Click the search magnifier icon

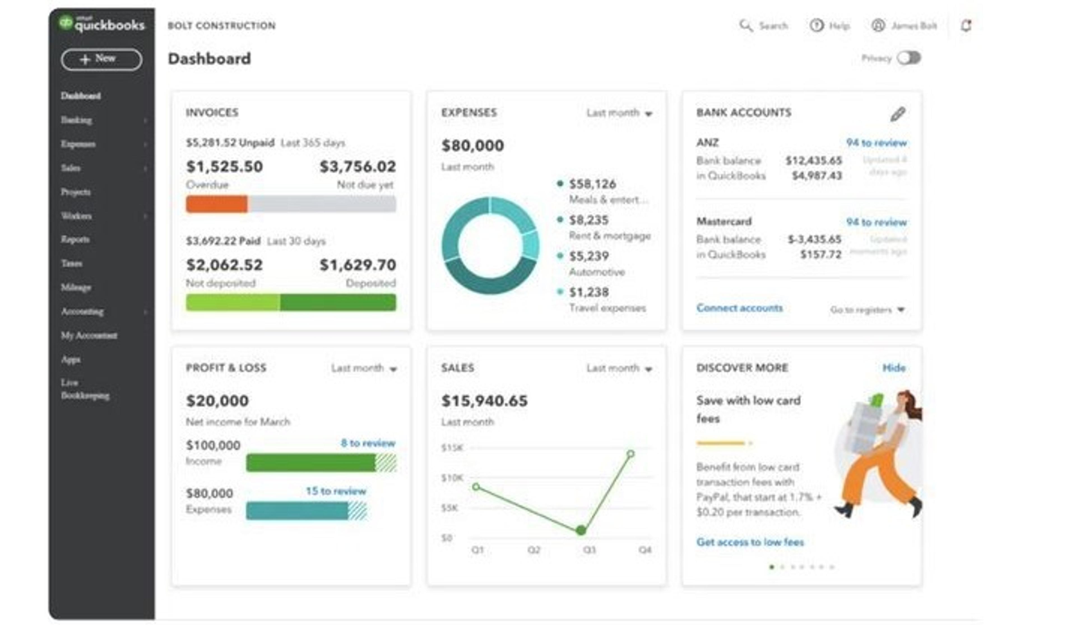click(x=746, y=26)
